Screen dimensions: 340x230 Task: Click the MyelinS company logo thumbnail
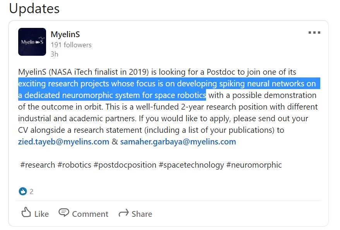coord(32,42)
